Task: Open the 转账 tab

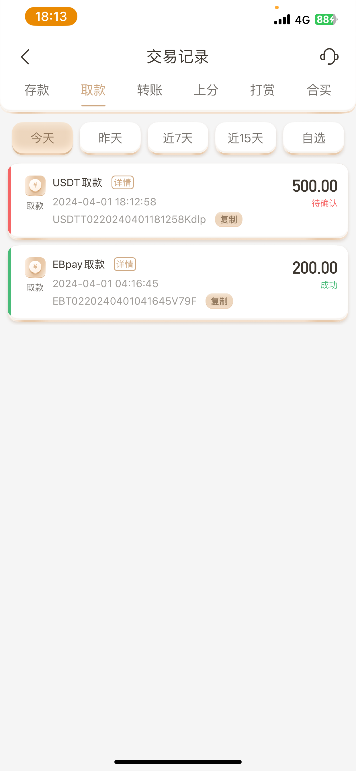Action: pyautogui.click(x=150, y=90)
